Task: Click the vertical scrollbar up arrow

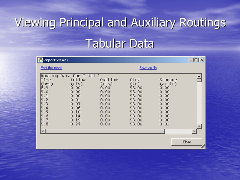Action: [x=199, y=76]
